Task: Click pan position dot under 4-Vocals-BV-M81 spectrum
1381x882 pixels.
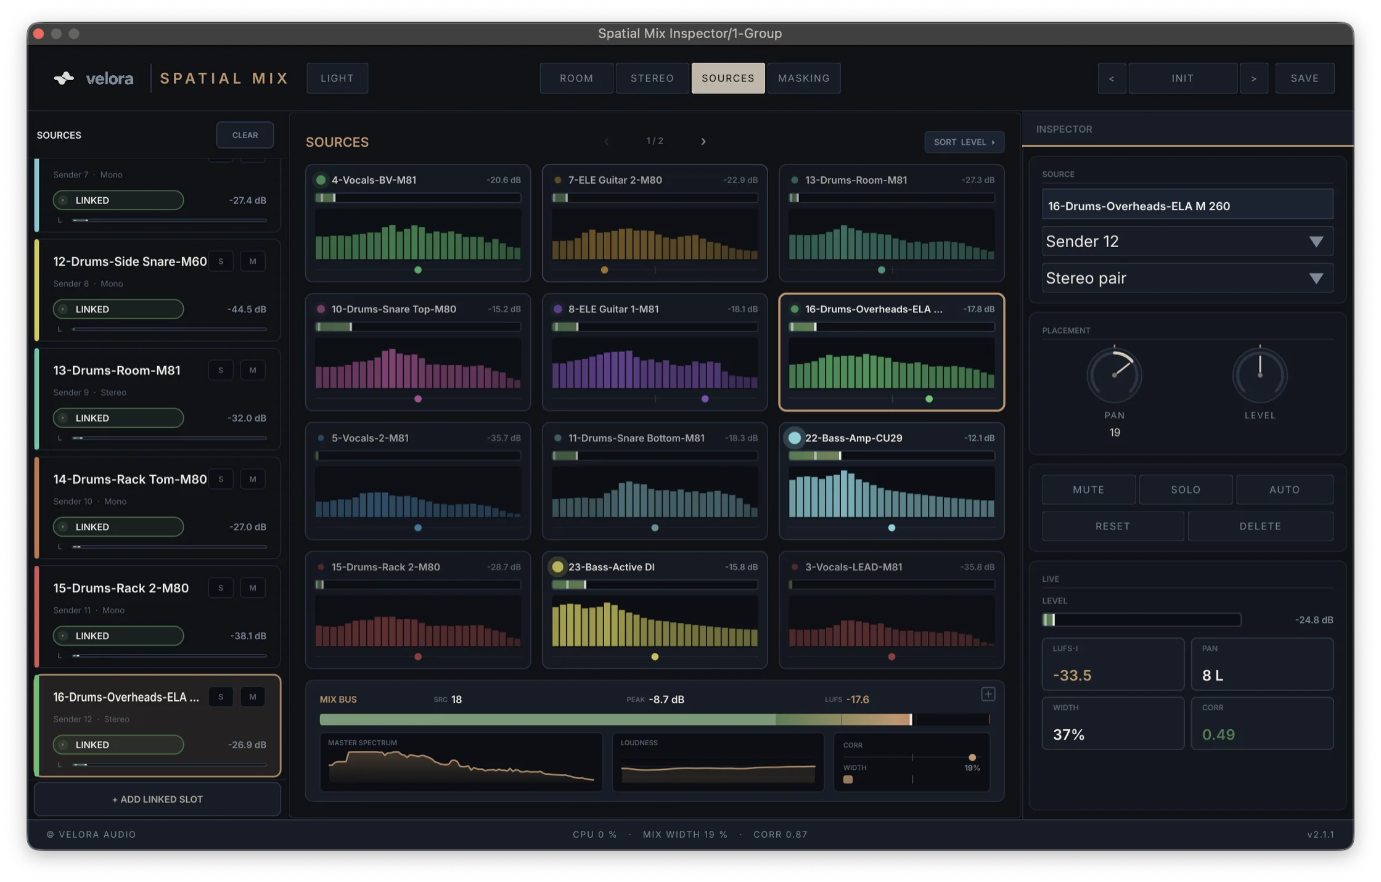Action: tap(418, 270)
